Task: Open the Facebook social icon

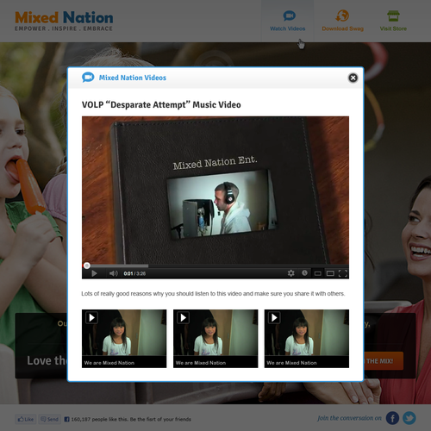Action: click(392, 418)
